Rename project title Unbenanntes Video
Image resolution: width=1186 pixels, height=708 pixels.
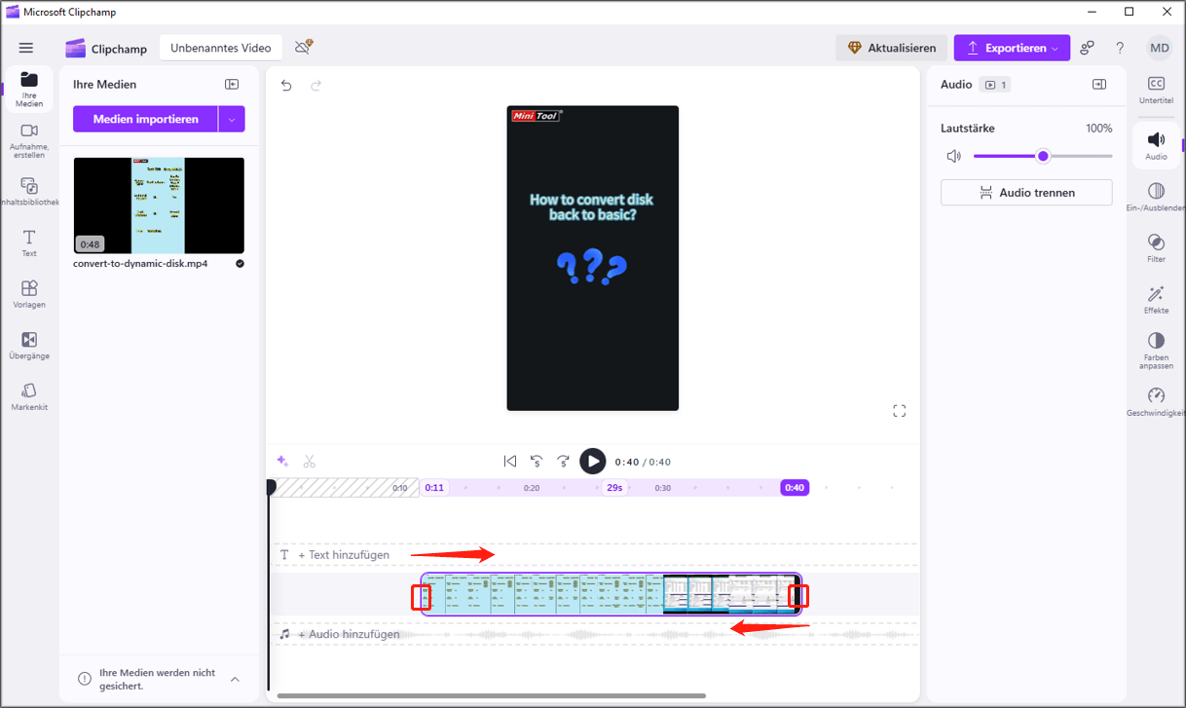coord(221,48)
